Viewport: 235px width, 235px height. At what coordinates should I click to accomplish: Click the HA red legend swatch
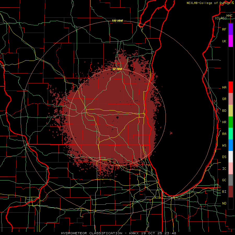click(x=231, y=87)
